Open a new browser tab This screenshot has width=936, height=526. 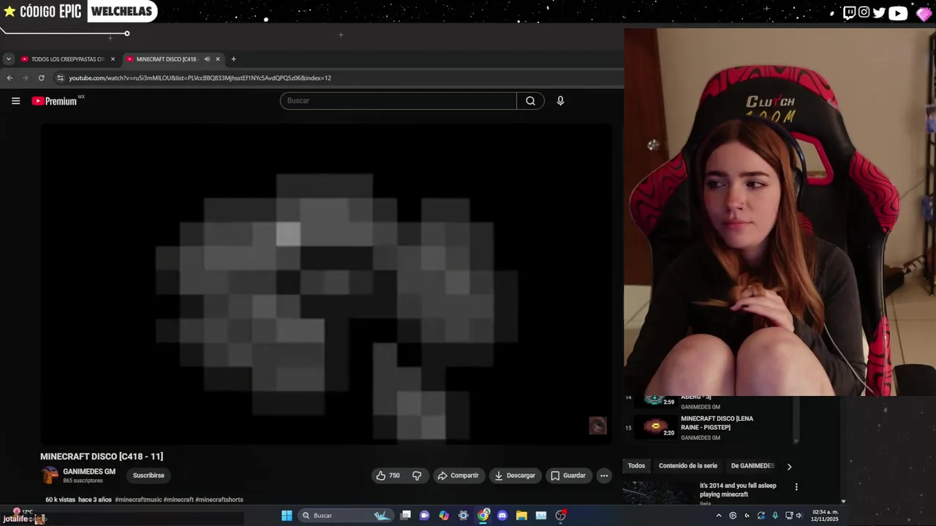pos(233,59)
